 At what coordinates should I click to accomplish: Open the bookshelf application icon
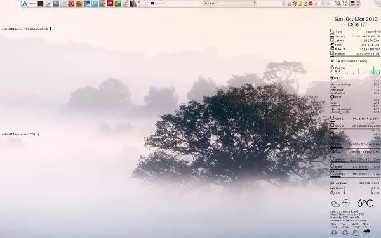tap(133, 3)
